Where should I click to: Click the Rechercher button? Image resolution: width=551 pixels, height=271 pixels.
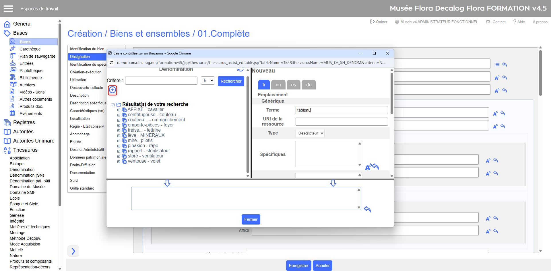point(231,81)
